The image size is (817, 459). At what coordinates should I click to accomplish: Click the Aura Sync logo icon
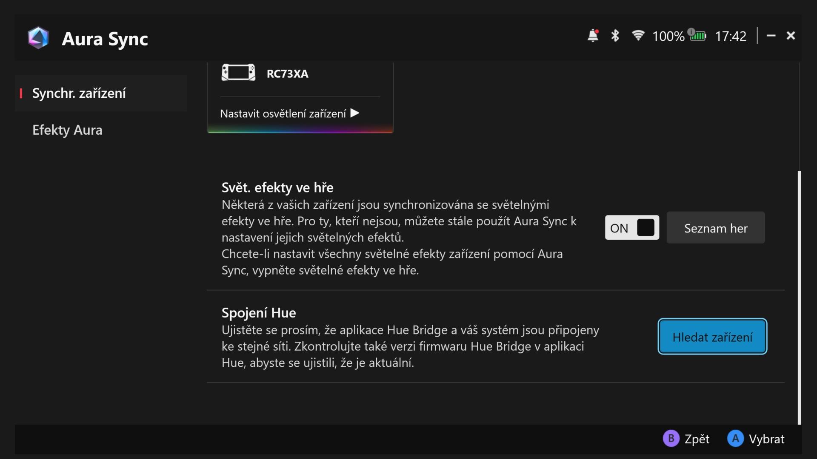click(38, 38)
